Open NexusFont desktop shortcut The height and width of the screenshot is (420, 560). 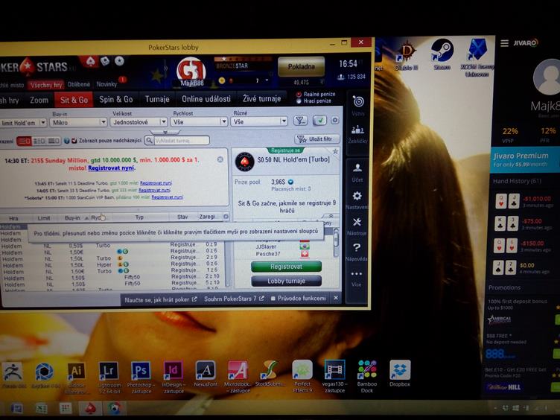pyautogui.click(x=206, y=374)
